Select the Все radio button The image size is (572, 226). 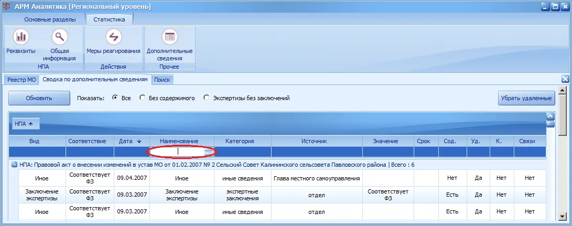coord(115,98)
